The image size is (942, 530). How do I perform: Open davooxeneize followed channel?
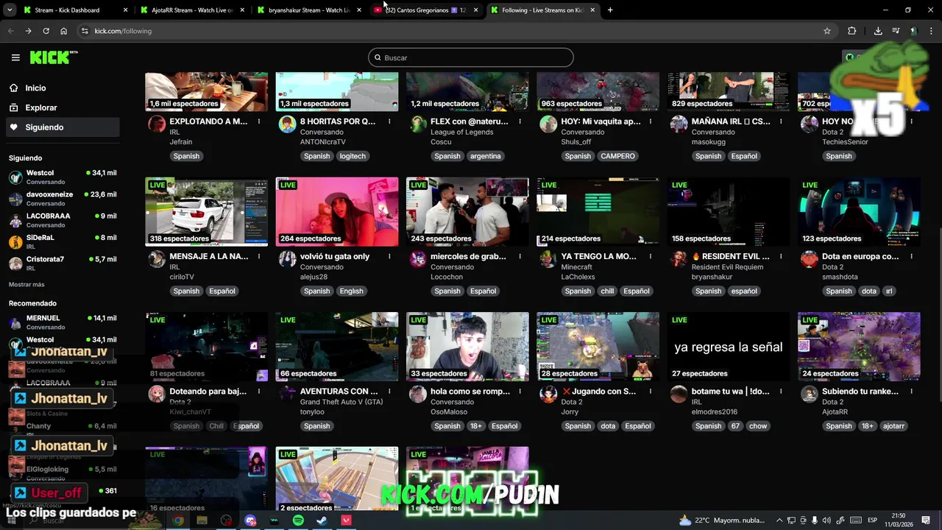(63, 199)
